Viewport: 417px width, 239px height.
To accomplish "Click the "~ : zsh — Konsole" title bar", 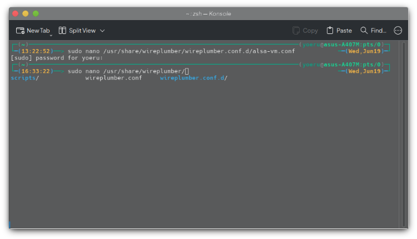I will coord(208,13).
